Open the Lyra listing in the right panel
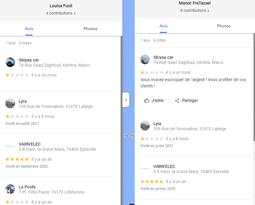 [157, 124]
